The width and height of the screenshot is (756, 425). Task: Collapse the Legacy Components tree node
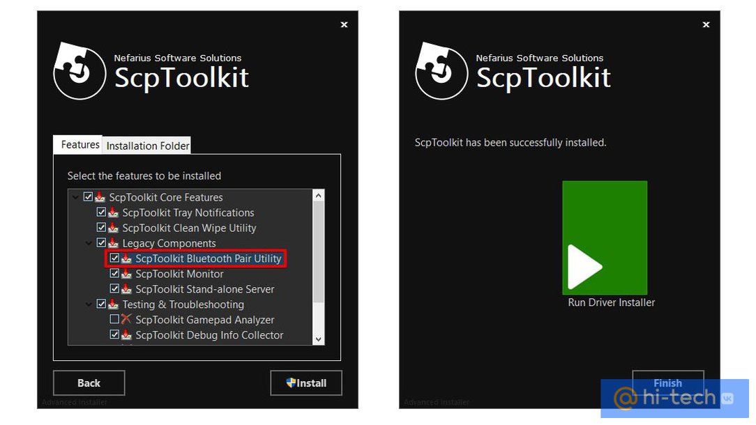pyautogui.click(x=89, y=243)
